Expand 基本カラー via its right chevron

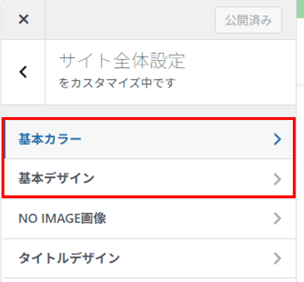click(277, 139)
